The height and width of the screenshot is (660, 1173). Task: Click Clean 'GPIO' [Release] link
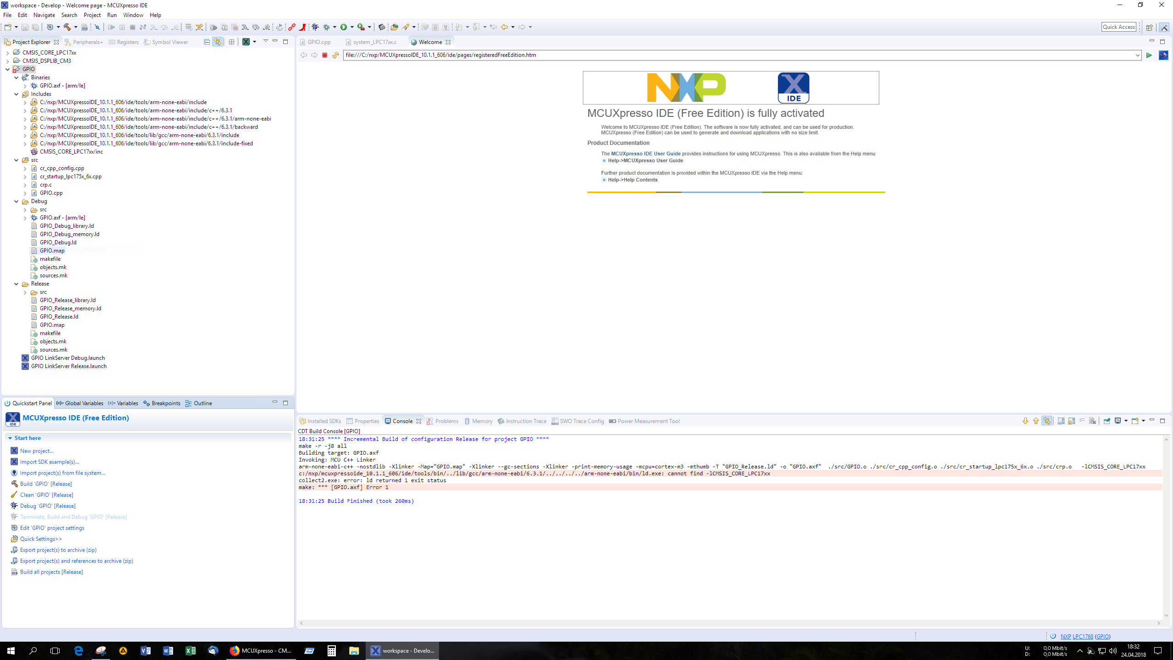click(47, 495)
